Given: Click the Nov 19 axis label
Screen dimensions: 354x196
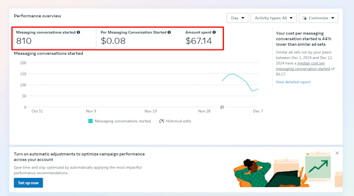Looking at the screenshot, I should [150, 111].
